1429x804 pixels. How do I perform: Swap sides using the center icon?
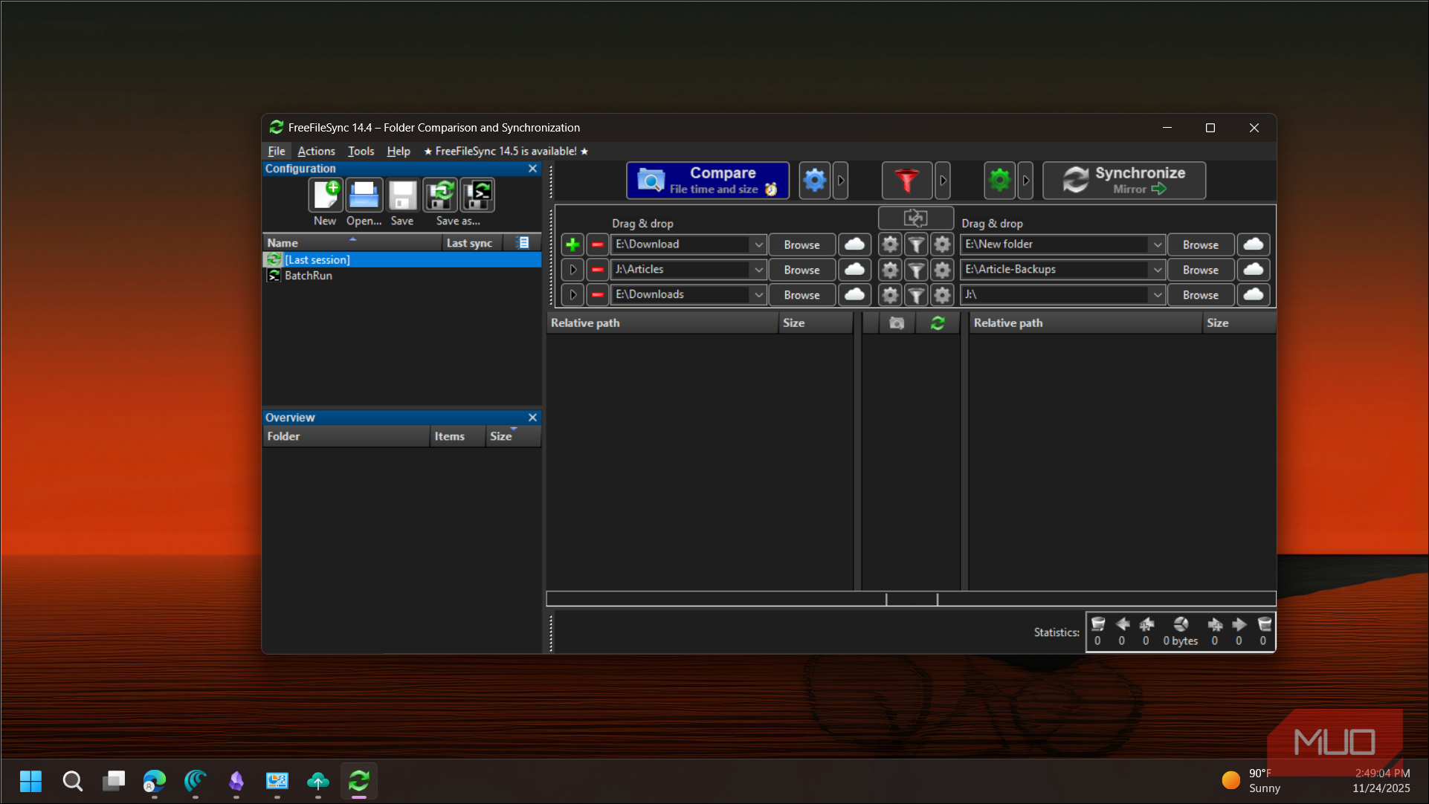point(915,218)
